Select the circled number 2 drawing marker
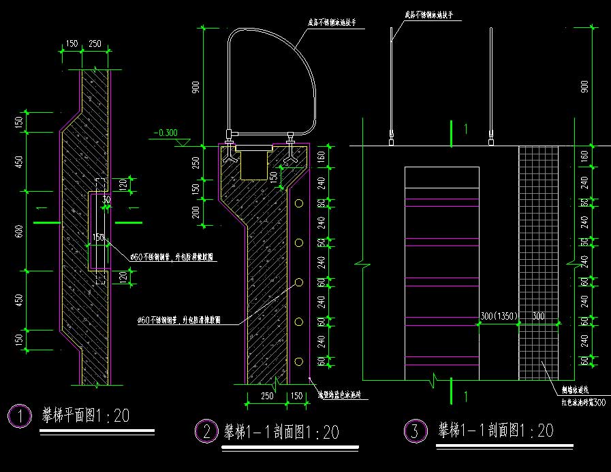Viewport: 611px width, 472px height. coord(206,431)
